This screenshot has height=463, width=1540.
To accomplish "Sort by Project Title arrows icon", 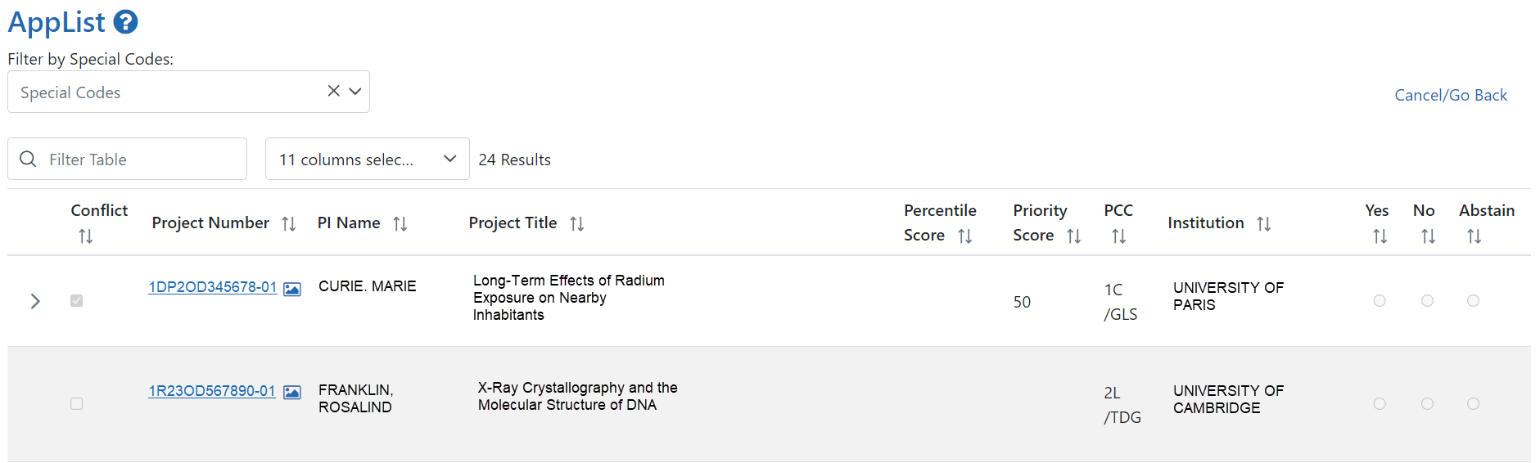I will click(576, 223).
